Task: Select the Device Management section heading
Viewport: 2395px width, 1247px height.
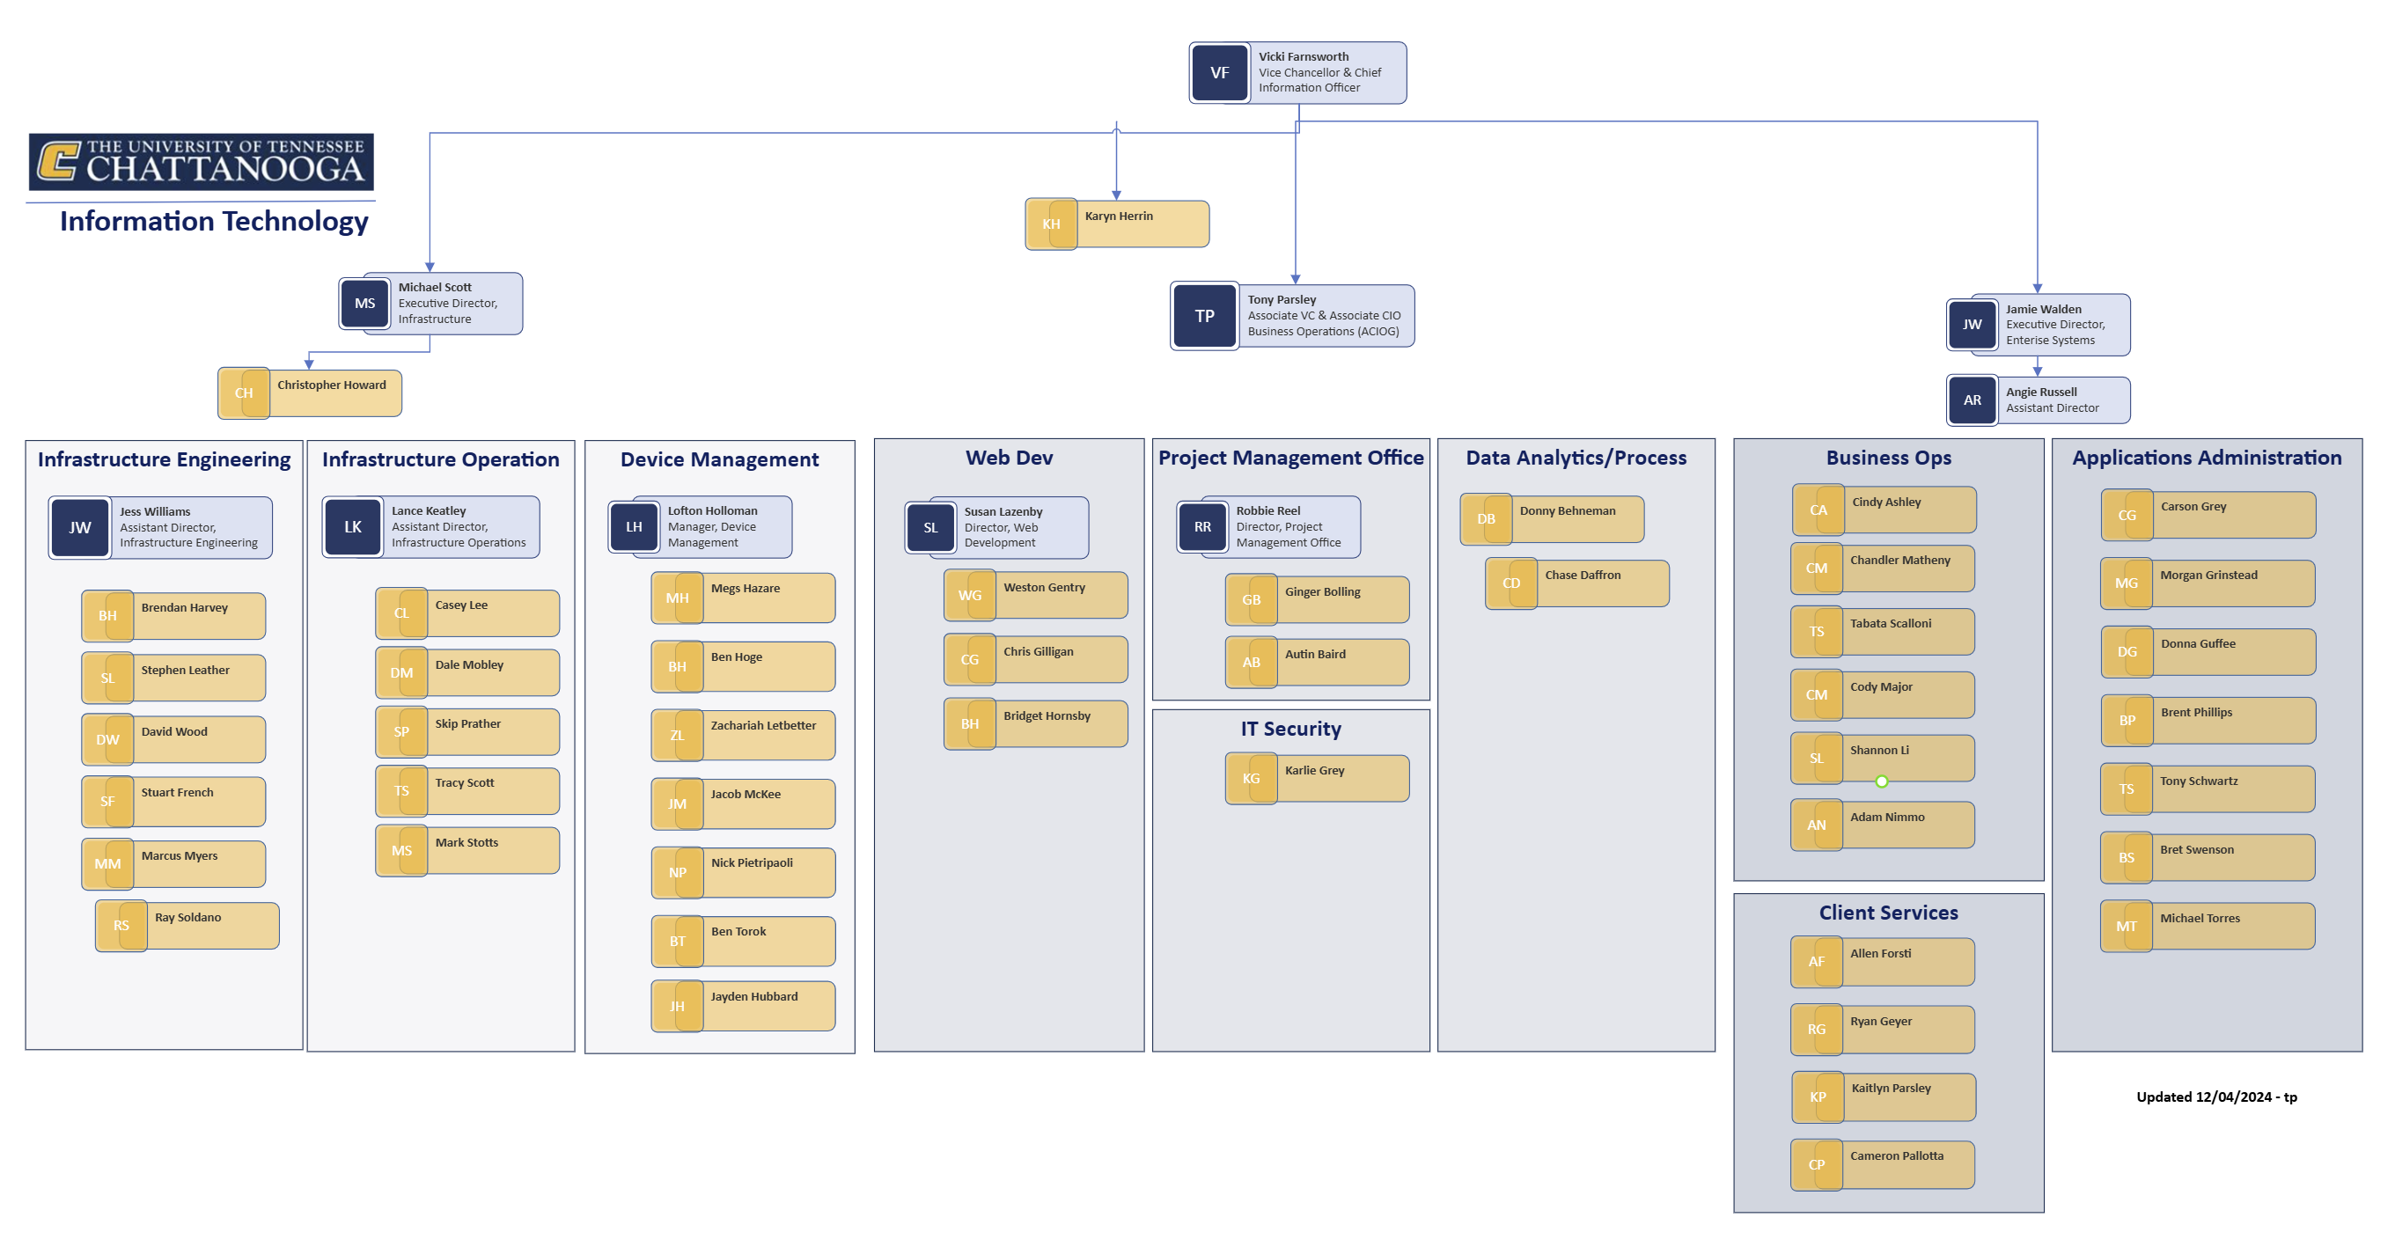Action: click(x=719, y=459)
